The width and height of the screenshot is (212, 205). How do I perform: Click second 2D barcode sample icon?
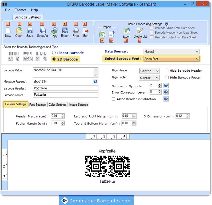tap(18, 59)
